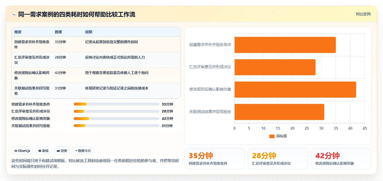Click description 用于观察变更追踪是否依赖人工逐个询问
The image size is (383, 181).
coord(117,73)
